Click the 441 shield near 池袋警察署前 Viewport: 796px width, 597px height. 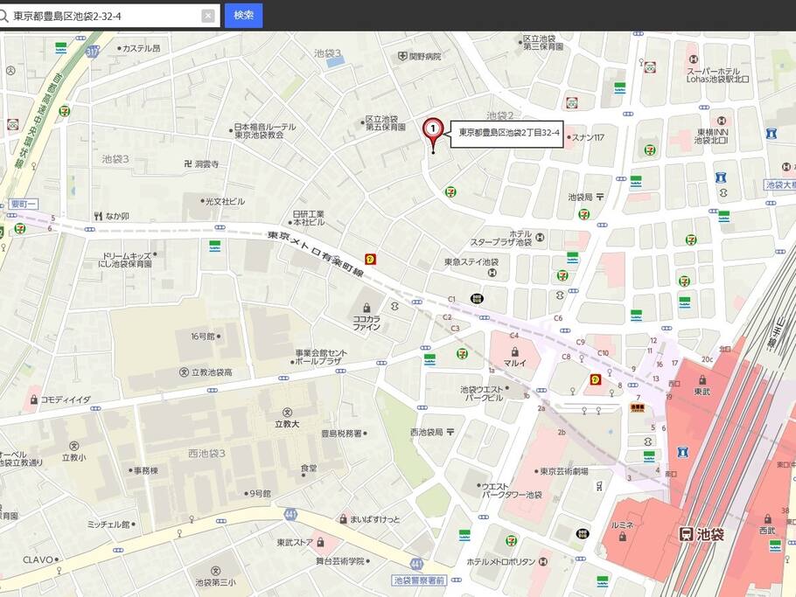click(416, 564)
